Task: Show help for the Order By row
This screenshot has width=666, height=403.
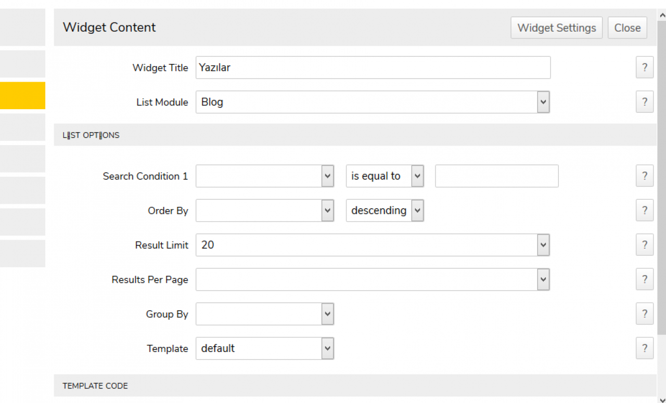Action: tap(644, 210)
